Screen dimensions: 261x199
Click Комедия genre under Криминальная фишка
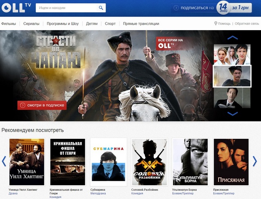[x=55, y=197]
